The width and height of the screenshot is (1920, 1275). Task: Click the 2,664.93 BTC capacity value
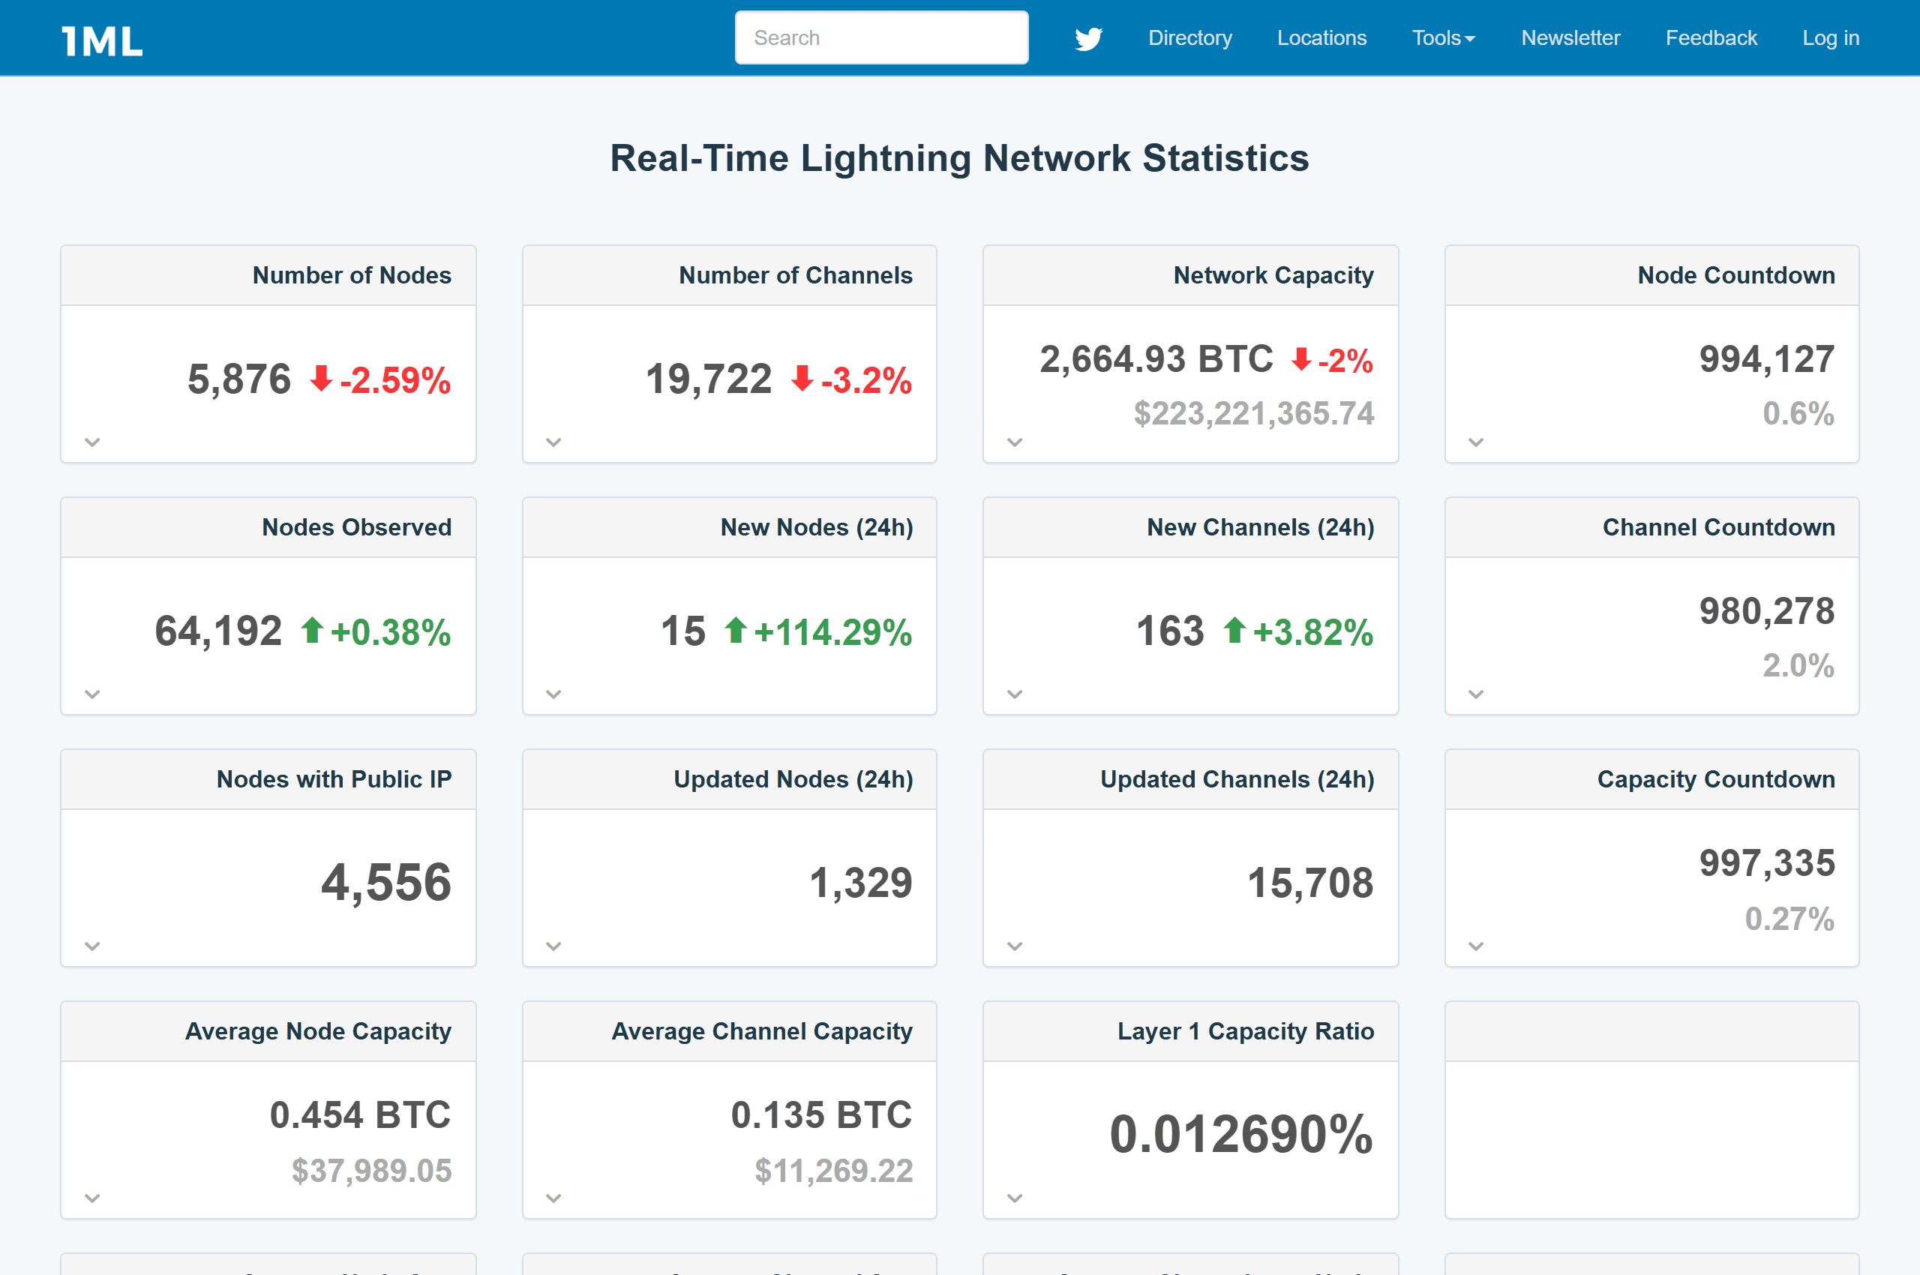coord(1156,359)
